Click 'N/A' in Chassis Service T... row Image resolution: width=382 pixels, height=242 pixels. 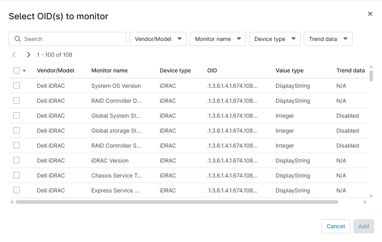click(341, 175)
